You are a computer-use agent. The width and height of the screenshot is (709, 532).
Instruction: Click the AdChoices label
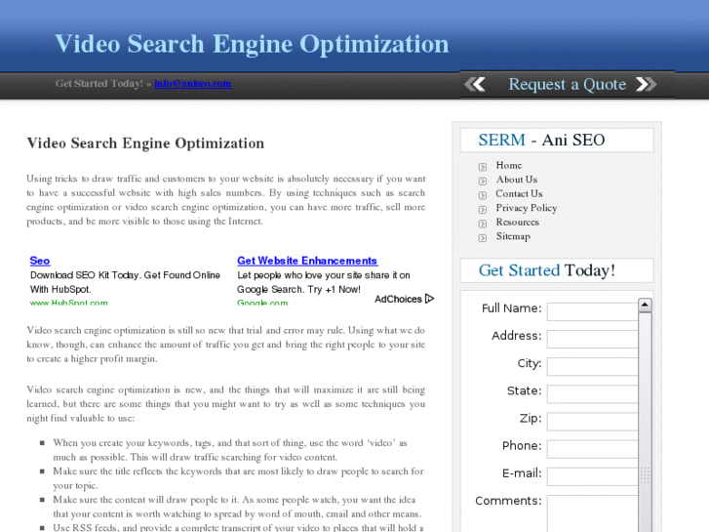click(398, 299)
